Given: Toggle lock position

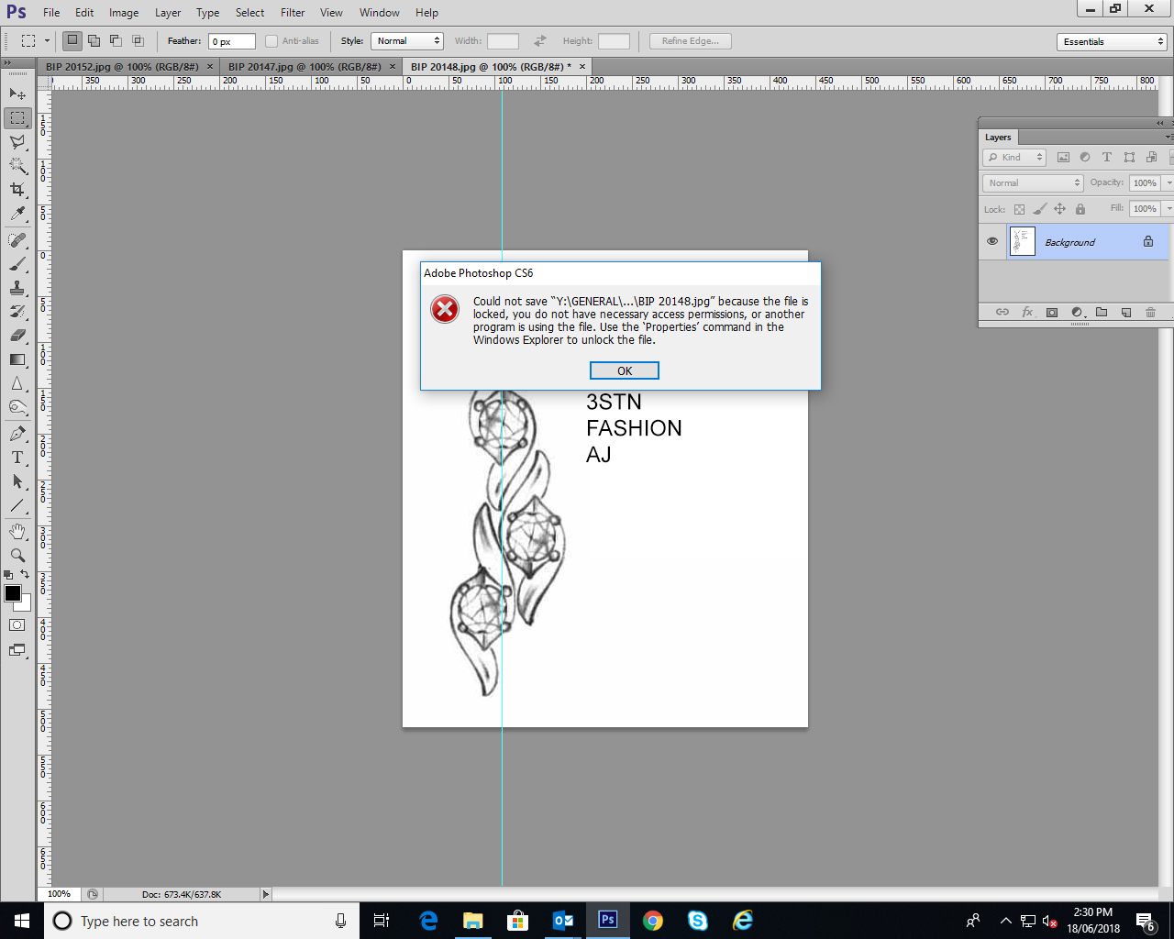Looking at the screenshot, I should pyautogui.click(x=1059, y=209).
